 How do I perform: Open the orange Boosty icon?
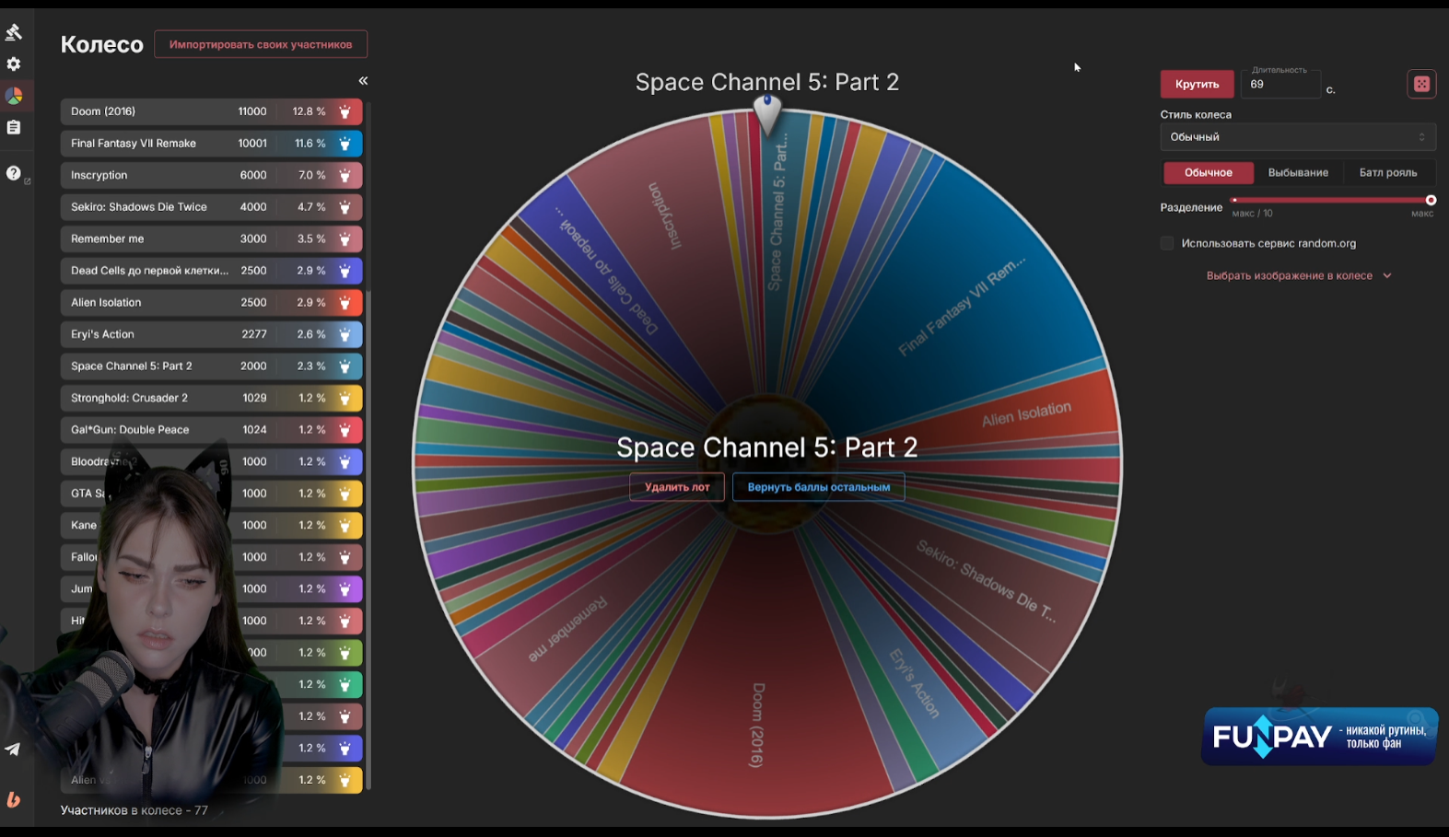[14, 799]
